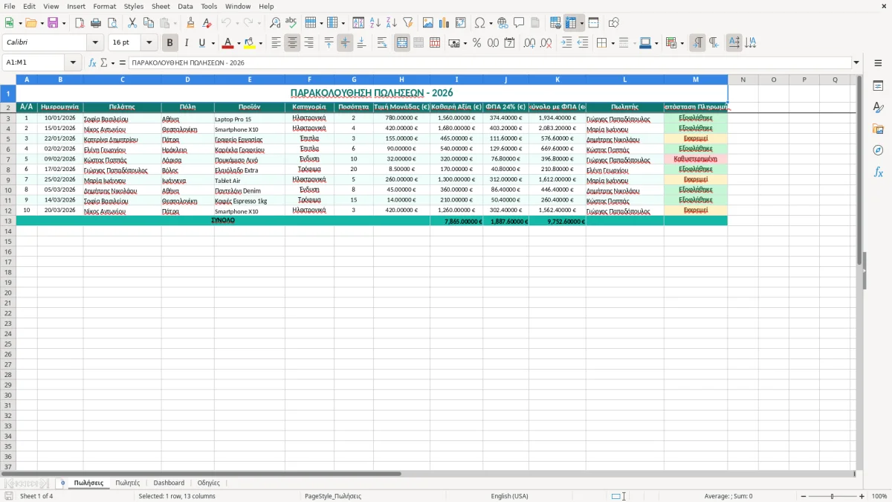Toggle Italic text formatting
Viewport: 892px width, 502px height.
tap(186, 43)
